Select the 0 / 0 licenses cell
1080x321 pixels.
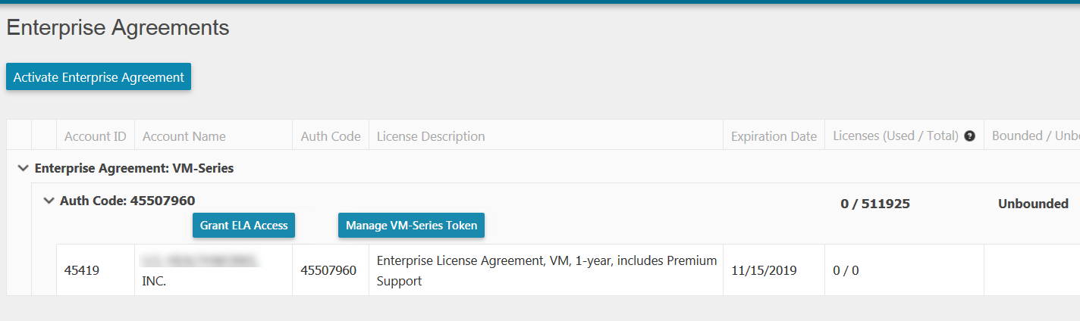point(846,270)
